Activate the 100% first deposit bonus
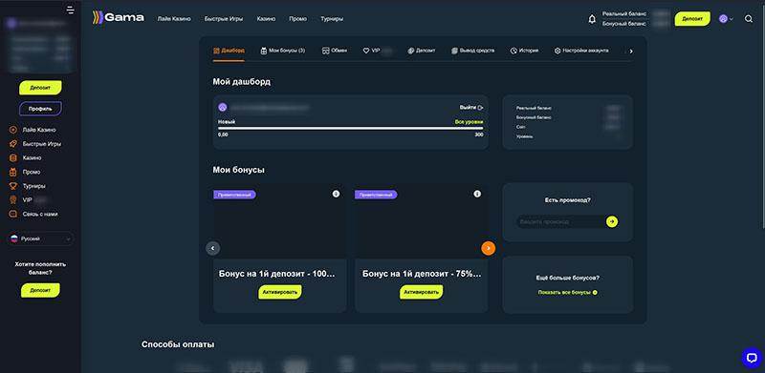765x373 pixels. (280, 292)
